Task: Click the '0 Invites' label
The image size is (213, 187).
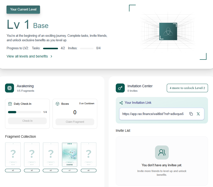Action: click(x=132, y=91)
